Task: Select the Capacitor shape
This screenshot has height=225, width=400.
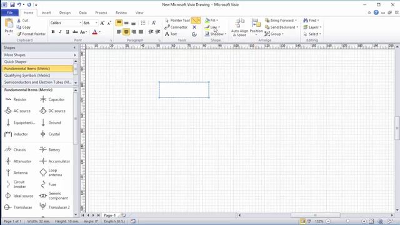Action: (52, 99)
